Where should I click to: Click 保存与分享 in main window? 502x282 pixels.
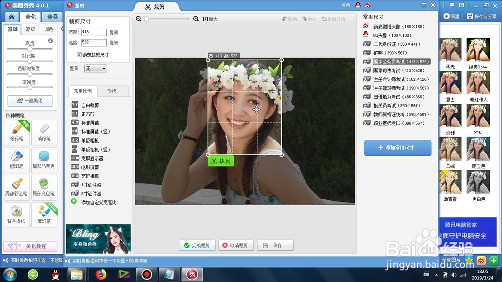(482, 16)
